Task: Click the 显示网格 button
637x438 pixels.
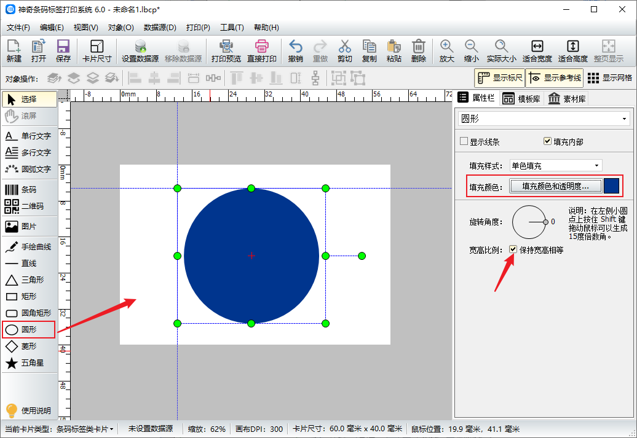Action: 609,78
